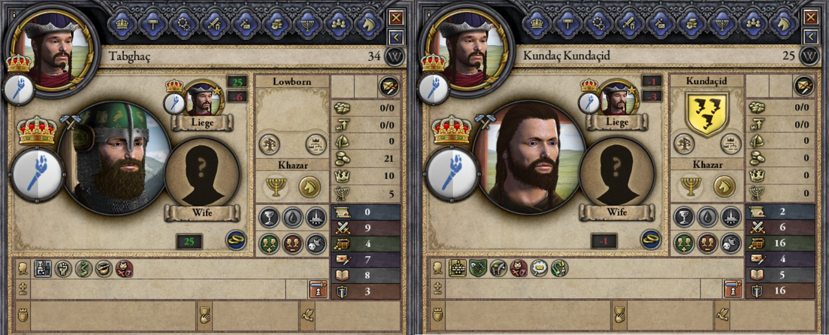
Task: Open the W wiki button beside Kundaç Kundaçid
Action: tap(809, 56)
